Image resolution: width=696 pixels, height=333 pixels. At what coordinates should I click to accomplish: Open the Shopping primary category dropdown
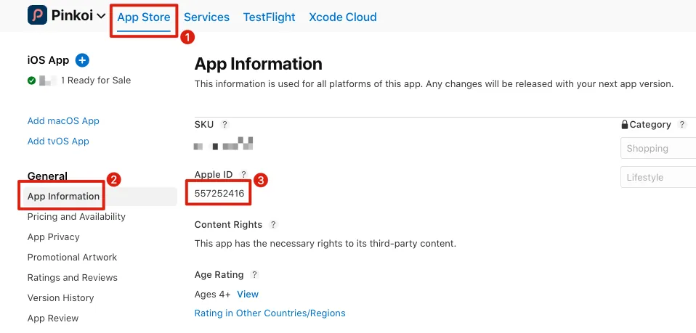tap(657, 149)
